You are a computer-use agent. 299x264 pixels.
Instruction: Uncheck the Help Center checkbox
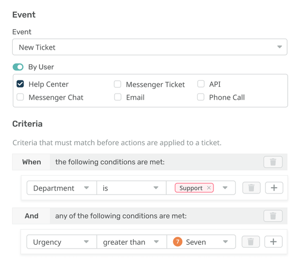coord(20,84)
